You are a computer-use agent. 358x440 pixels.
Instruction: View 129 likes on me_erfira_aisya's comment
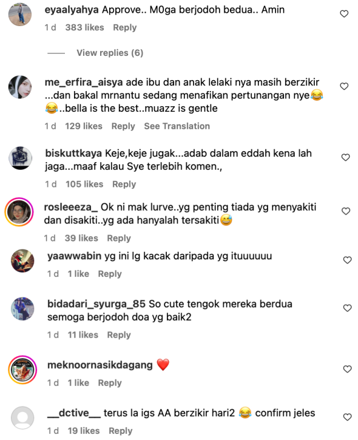(84, 126)
